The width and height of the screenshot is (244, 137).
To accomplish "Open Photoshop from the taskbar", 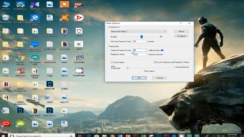I will point(159,135).
